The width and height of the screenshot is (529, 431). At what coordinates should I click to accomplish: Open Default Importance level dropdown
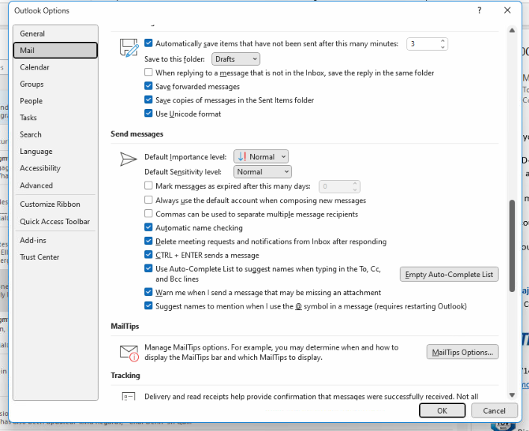point(261,156)
